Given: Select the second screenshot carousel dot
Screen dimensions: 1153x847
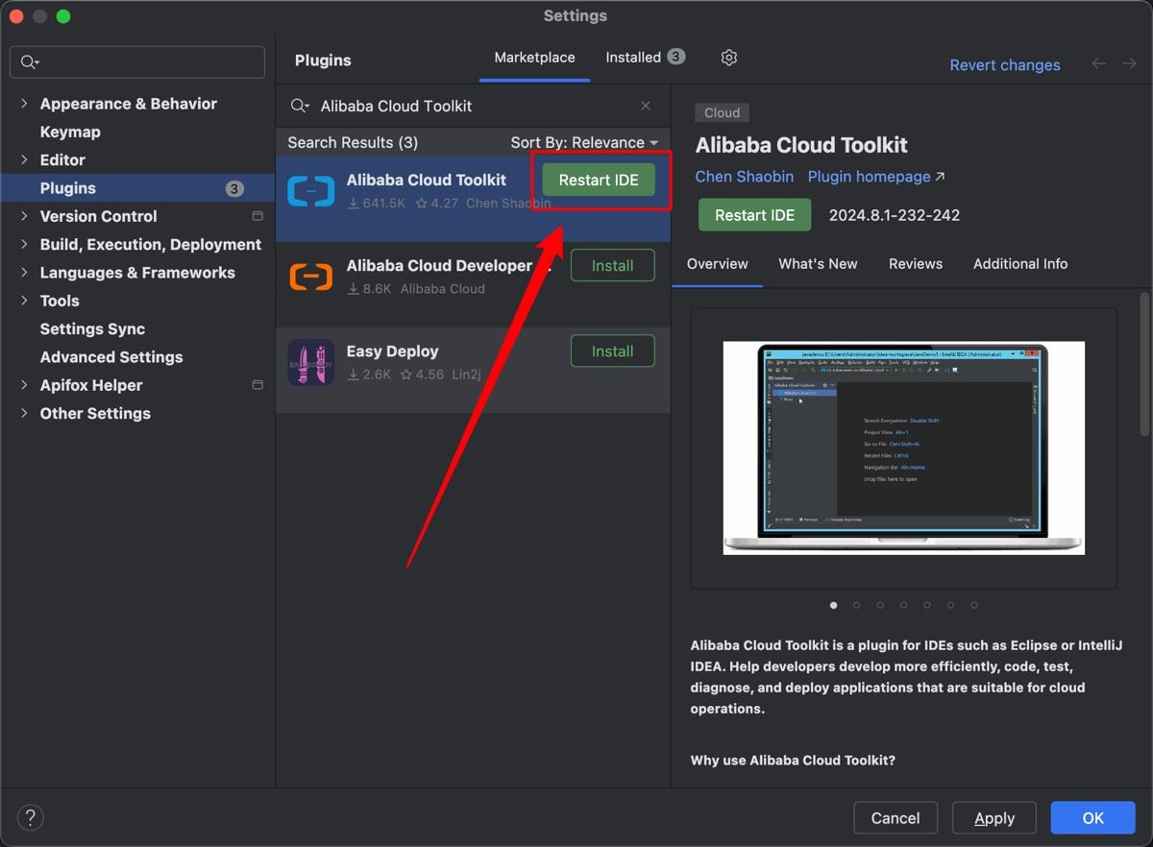Looking at the screenshot, I should [856, 605].
